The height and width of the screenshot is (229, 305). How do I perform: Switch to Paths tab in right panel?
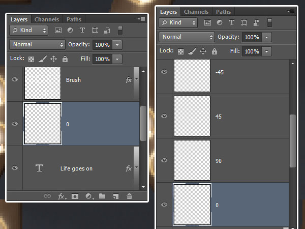coord(223,12)
